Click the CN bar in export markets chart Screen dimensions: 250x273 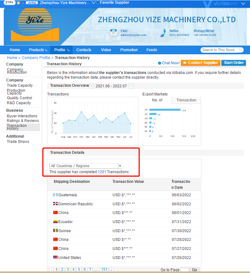click(165, 110)
